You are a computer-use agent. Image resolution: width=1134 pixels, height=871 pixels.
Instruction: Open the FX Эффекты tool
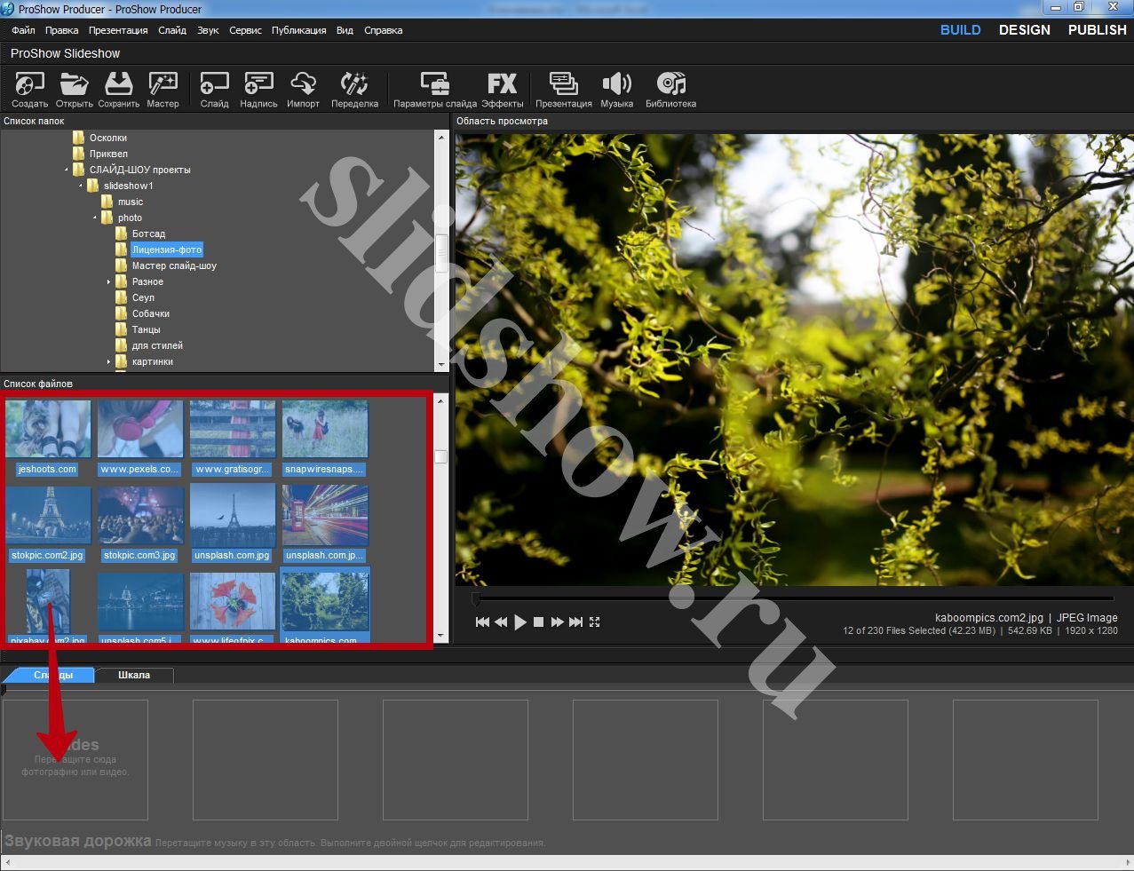502,85
